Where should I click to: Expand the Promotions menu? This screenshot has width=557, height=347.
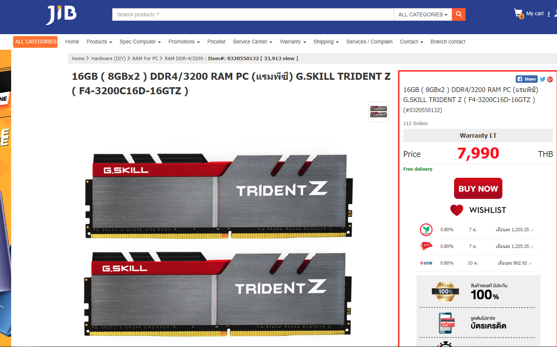coord(184,42)
